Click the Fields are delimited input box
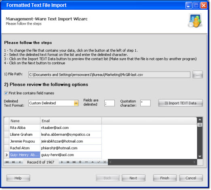Screen dimensions: 211x190 click(x=110, y=103)
